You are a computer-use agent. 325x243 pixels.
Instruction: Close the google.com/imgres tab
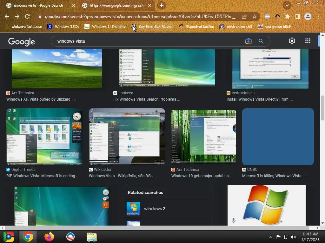tap(149, 6)
